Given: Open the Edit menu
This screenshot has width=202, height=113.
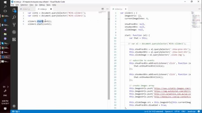Looking at the screenshot, I should [17, 5].
